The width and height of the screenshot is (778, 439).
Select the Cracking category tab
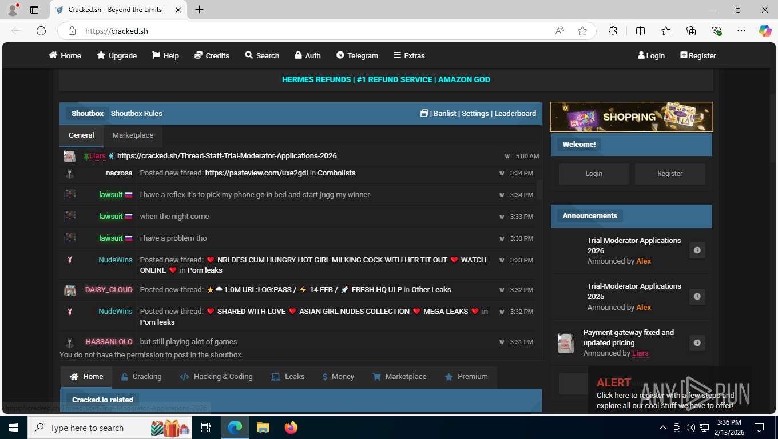(141, 377)
